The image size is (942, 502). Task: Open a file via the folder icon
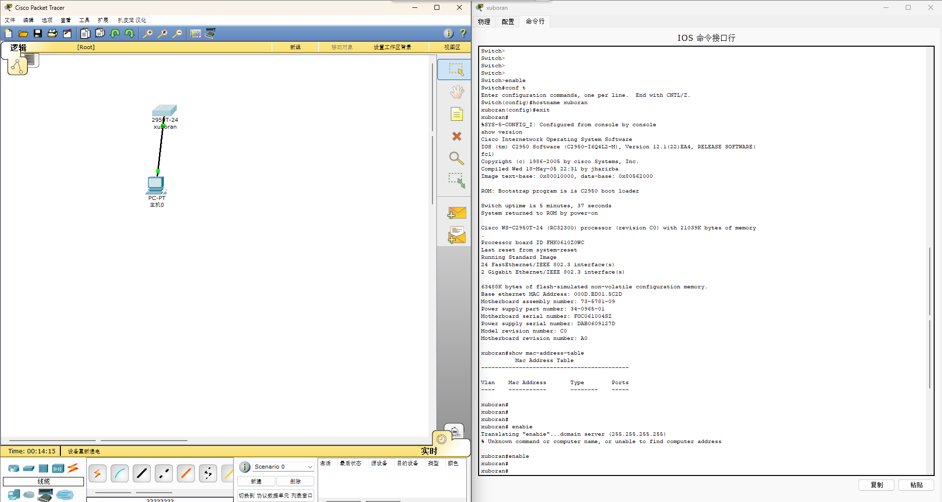[23, 33]
